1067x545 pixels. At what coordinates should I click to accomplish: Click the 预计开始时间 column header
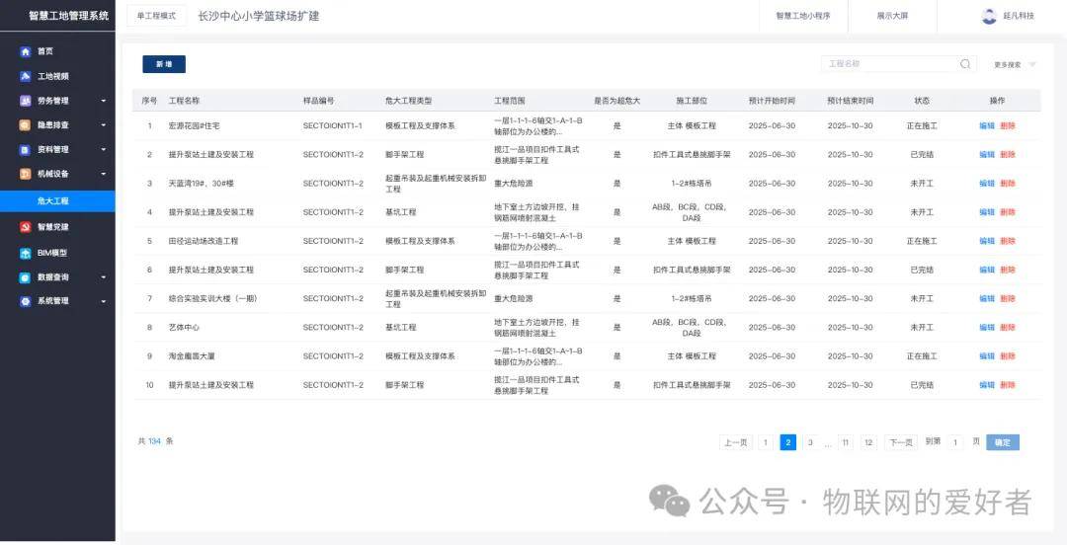pos(772,101)
